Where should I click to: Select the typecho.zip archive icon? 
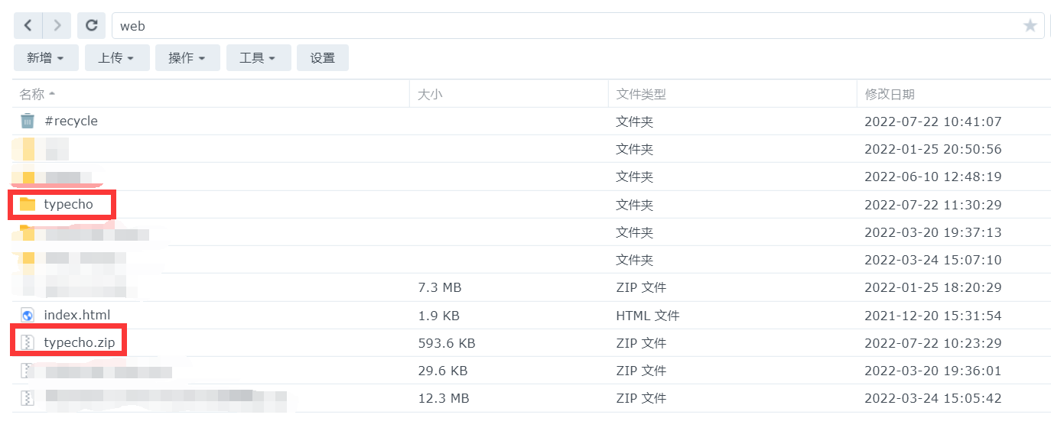pyautogui.click(x=28, y=342)
